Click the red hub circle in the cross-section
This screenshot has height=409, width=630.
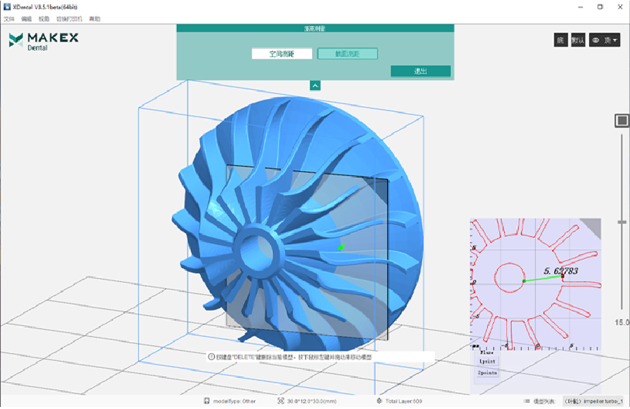[x=510, y=278]
